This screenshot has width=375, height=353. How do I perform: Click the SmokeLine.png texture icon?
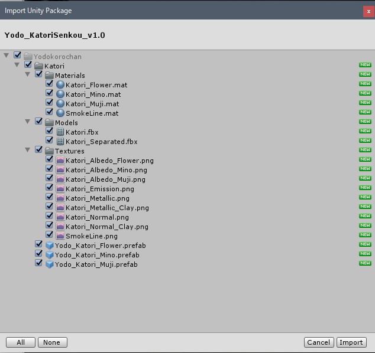click(60, 236)
